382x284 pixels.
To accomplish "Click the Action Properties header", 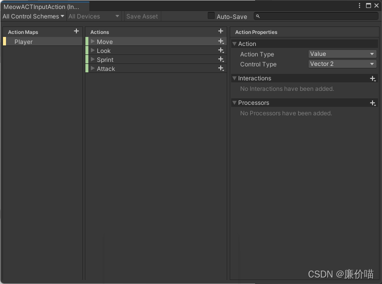I will (x=256, y=32).
